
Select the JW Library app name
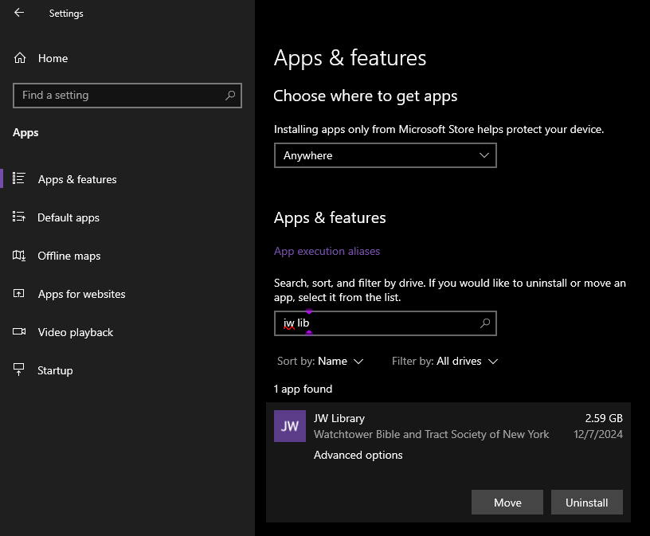click(x=339, y=419)
